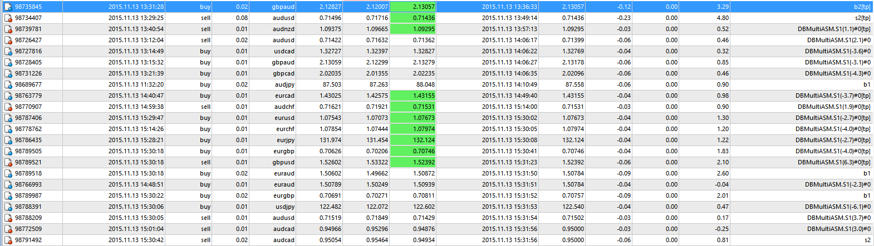Click the stop loss value 87.263
874x246 pixels.
point(379,84)
